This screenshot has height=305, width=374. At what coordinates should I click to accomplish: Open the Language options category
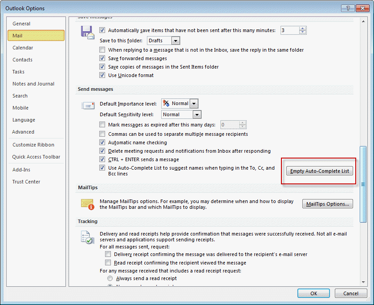[36, 120]
